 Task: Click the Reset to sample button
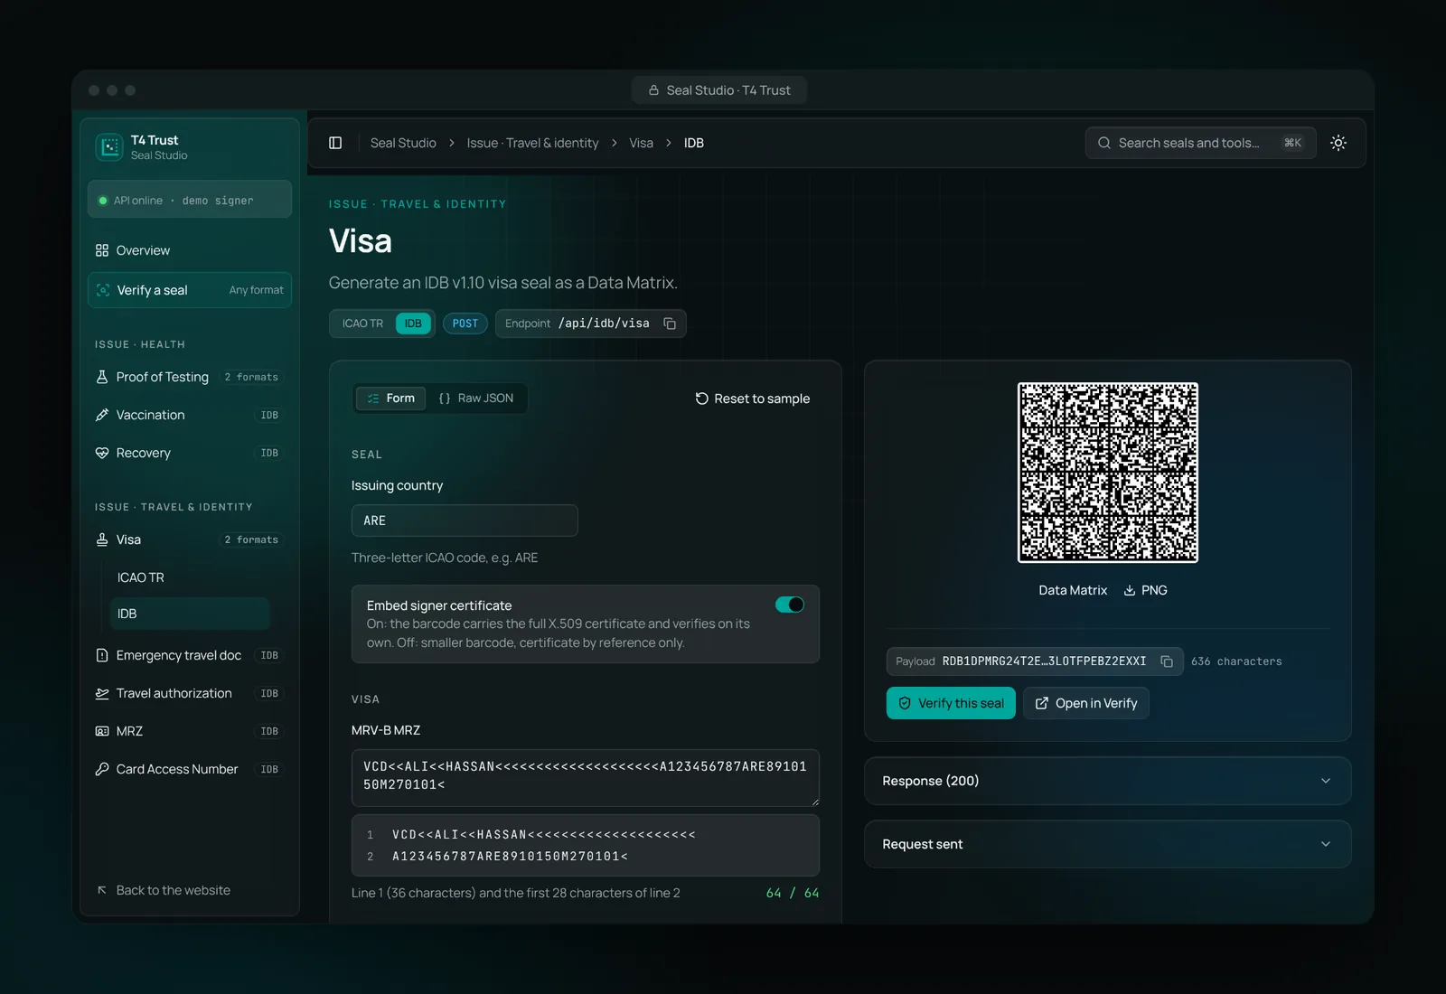[x=752, y=399]
